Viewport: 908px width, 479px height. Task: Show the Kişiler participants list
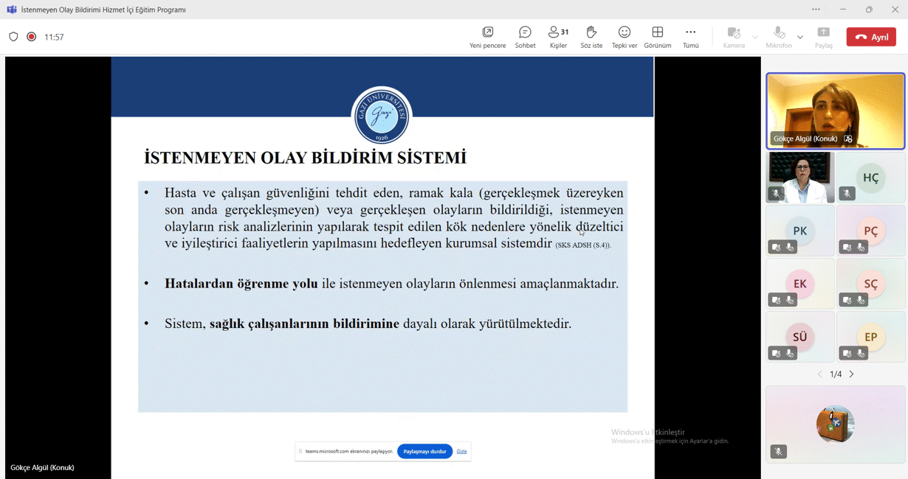click(558, 37)
